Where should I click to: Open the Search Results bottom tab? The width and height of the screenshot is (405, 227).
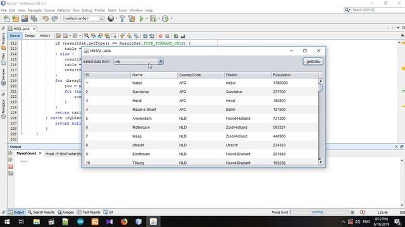click(41, 212)
